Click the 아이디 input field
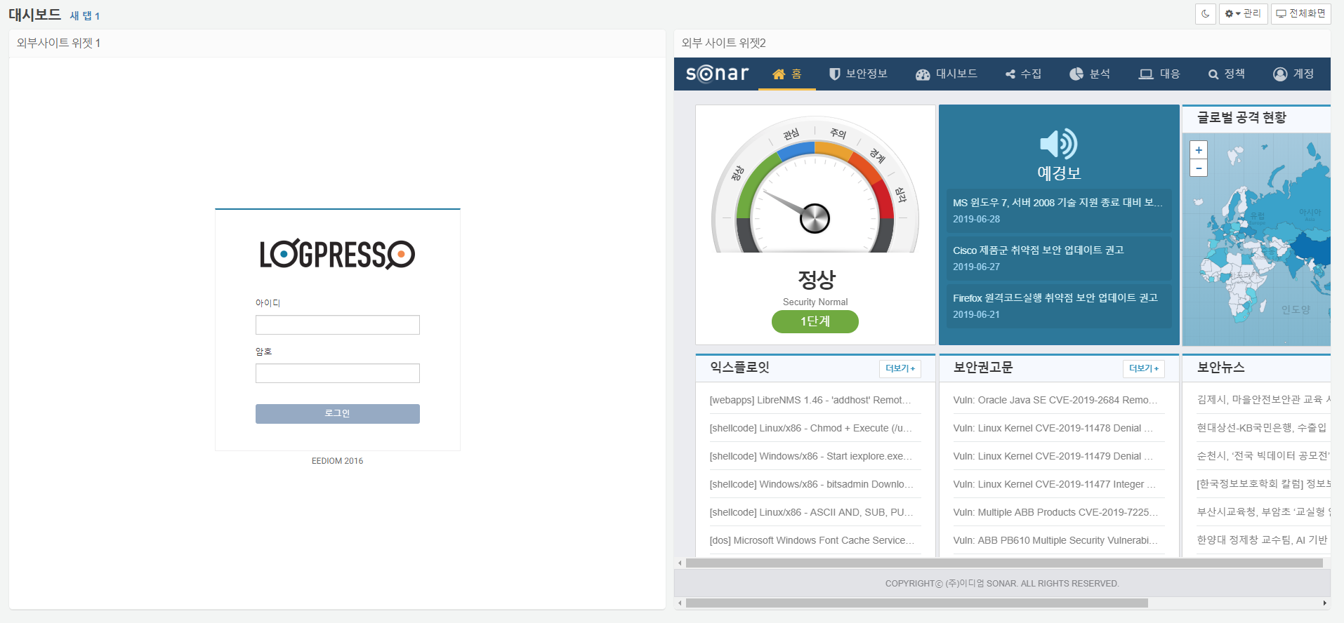 pyautogui.click(x=338, y=325)
